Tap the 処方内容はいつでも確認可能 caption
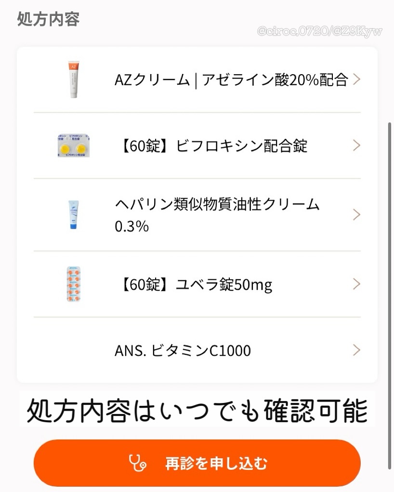The width and height of the screenshot is (394, 492). pyautogui.click(x=197, y=411)
